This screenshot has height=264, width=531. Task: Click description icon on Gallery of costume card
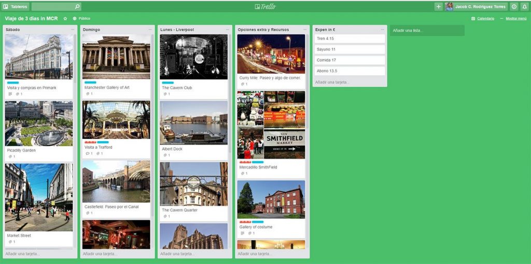pyautogui.click(x=242, y=233)
